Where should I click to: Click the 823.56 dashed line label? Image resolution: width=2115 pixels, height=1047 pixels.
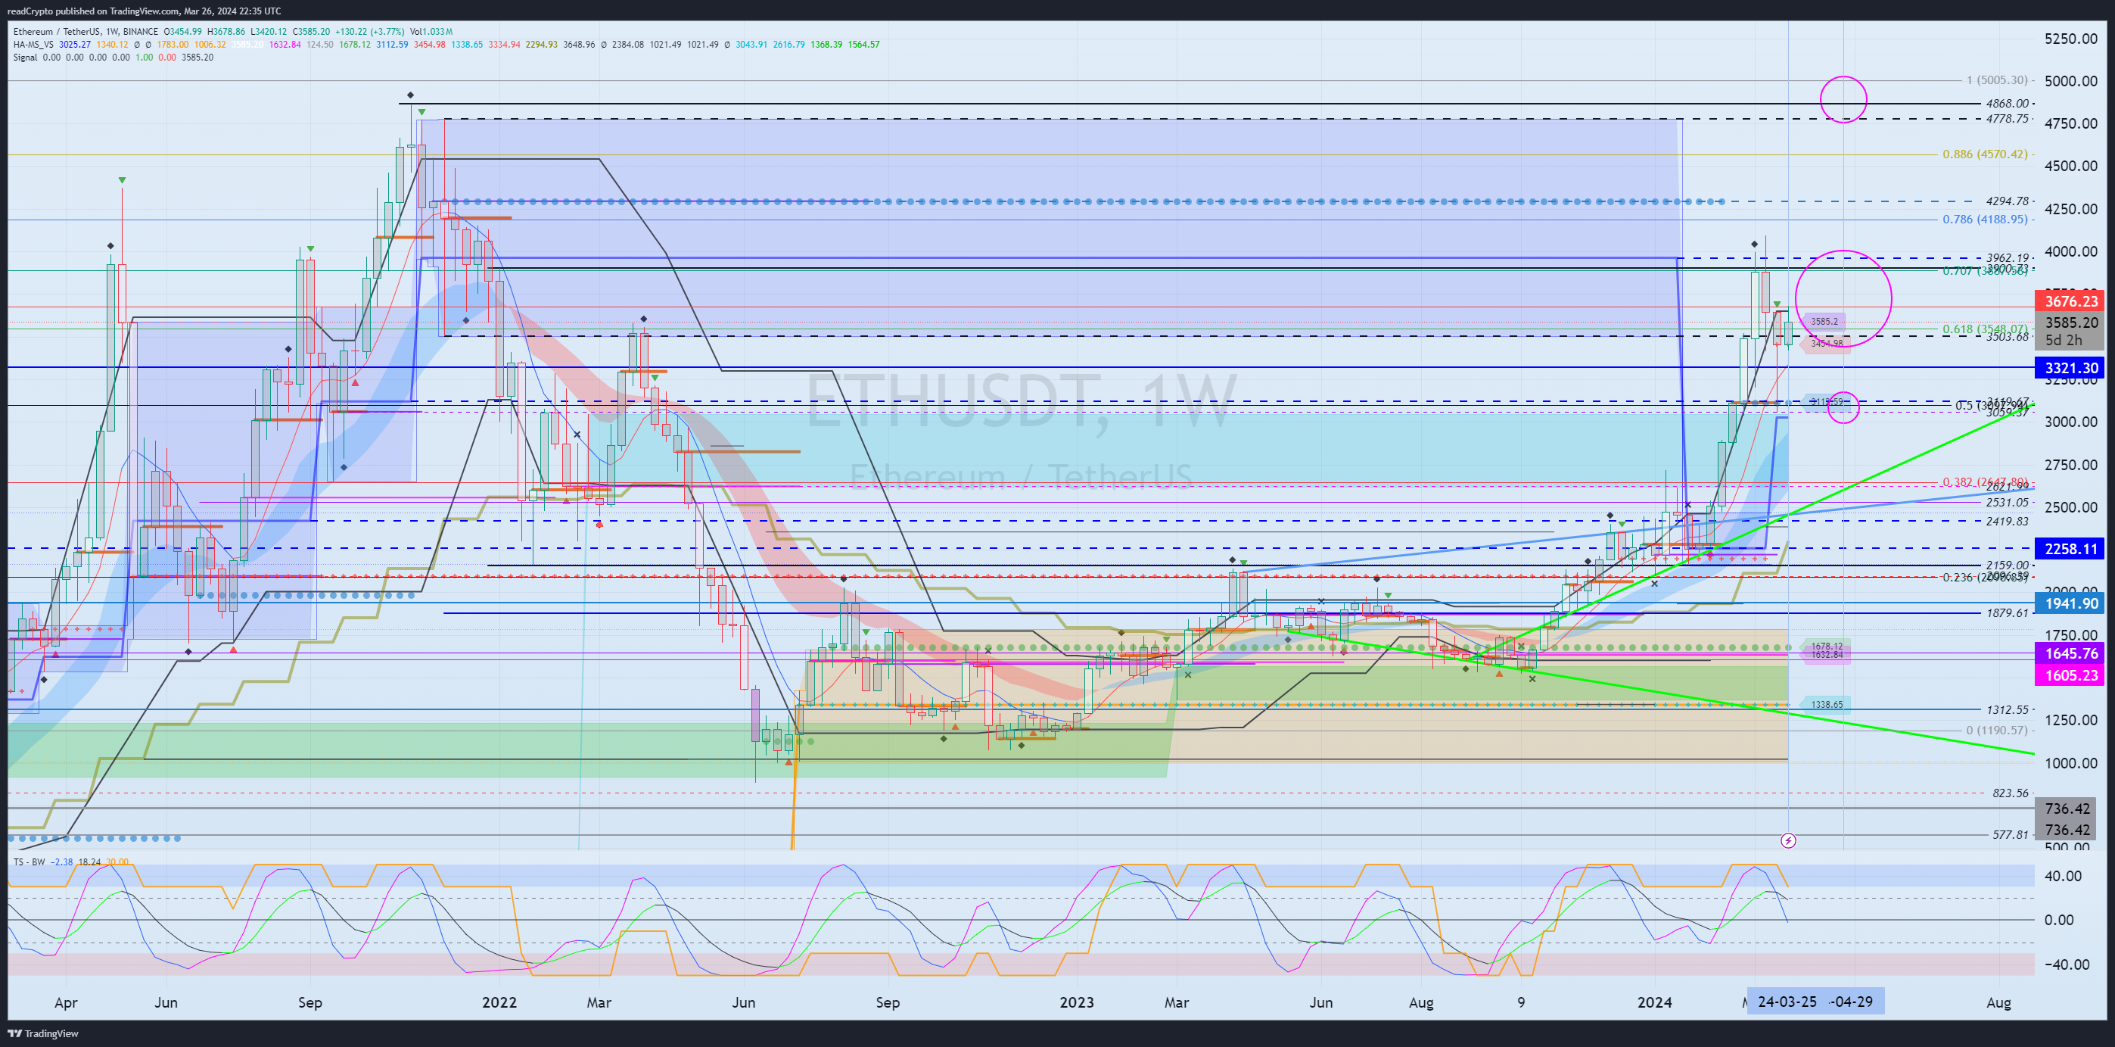tap(2011, 793)
